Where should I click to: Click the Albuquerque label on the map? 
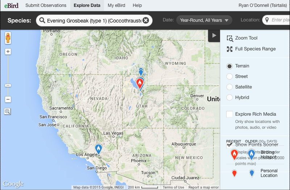pyautogui.click(x=184, y=144)
